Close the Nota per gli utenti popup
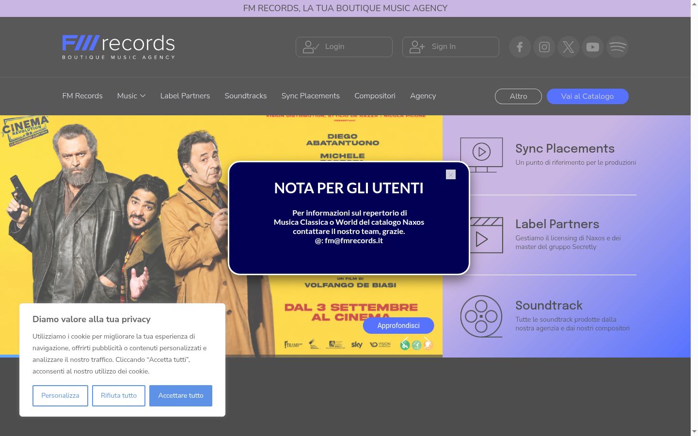The image size is (698, 436). point(451,174)
